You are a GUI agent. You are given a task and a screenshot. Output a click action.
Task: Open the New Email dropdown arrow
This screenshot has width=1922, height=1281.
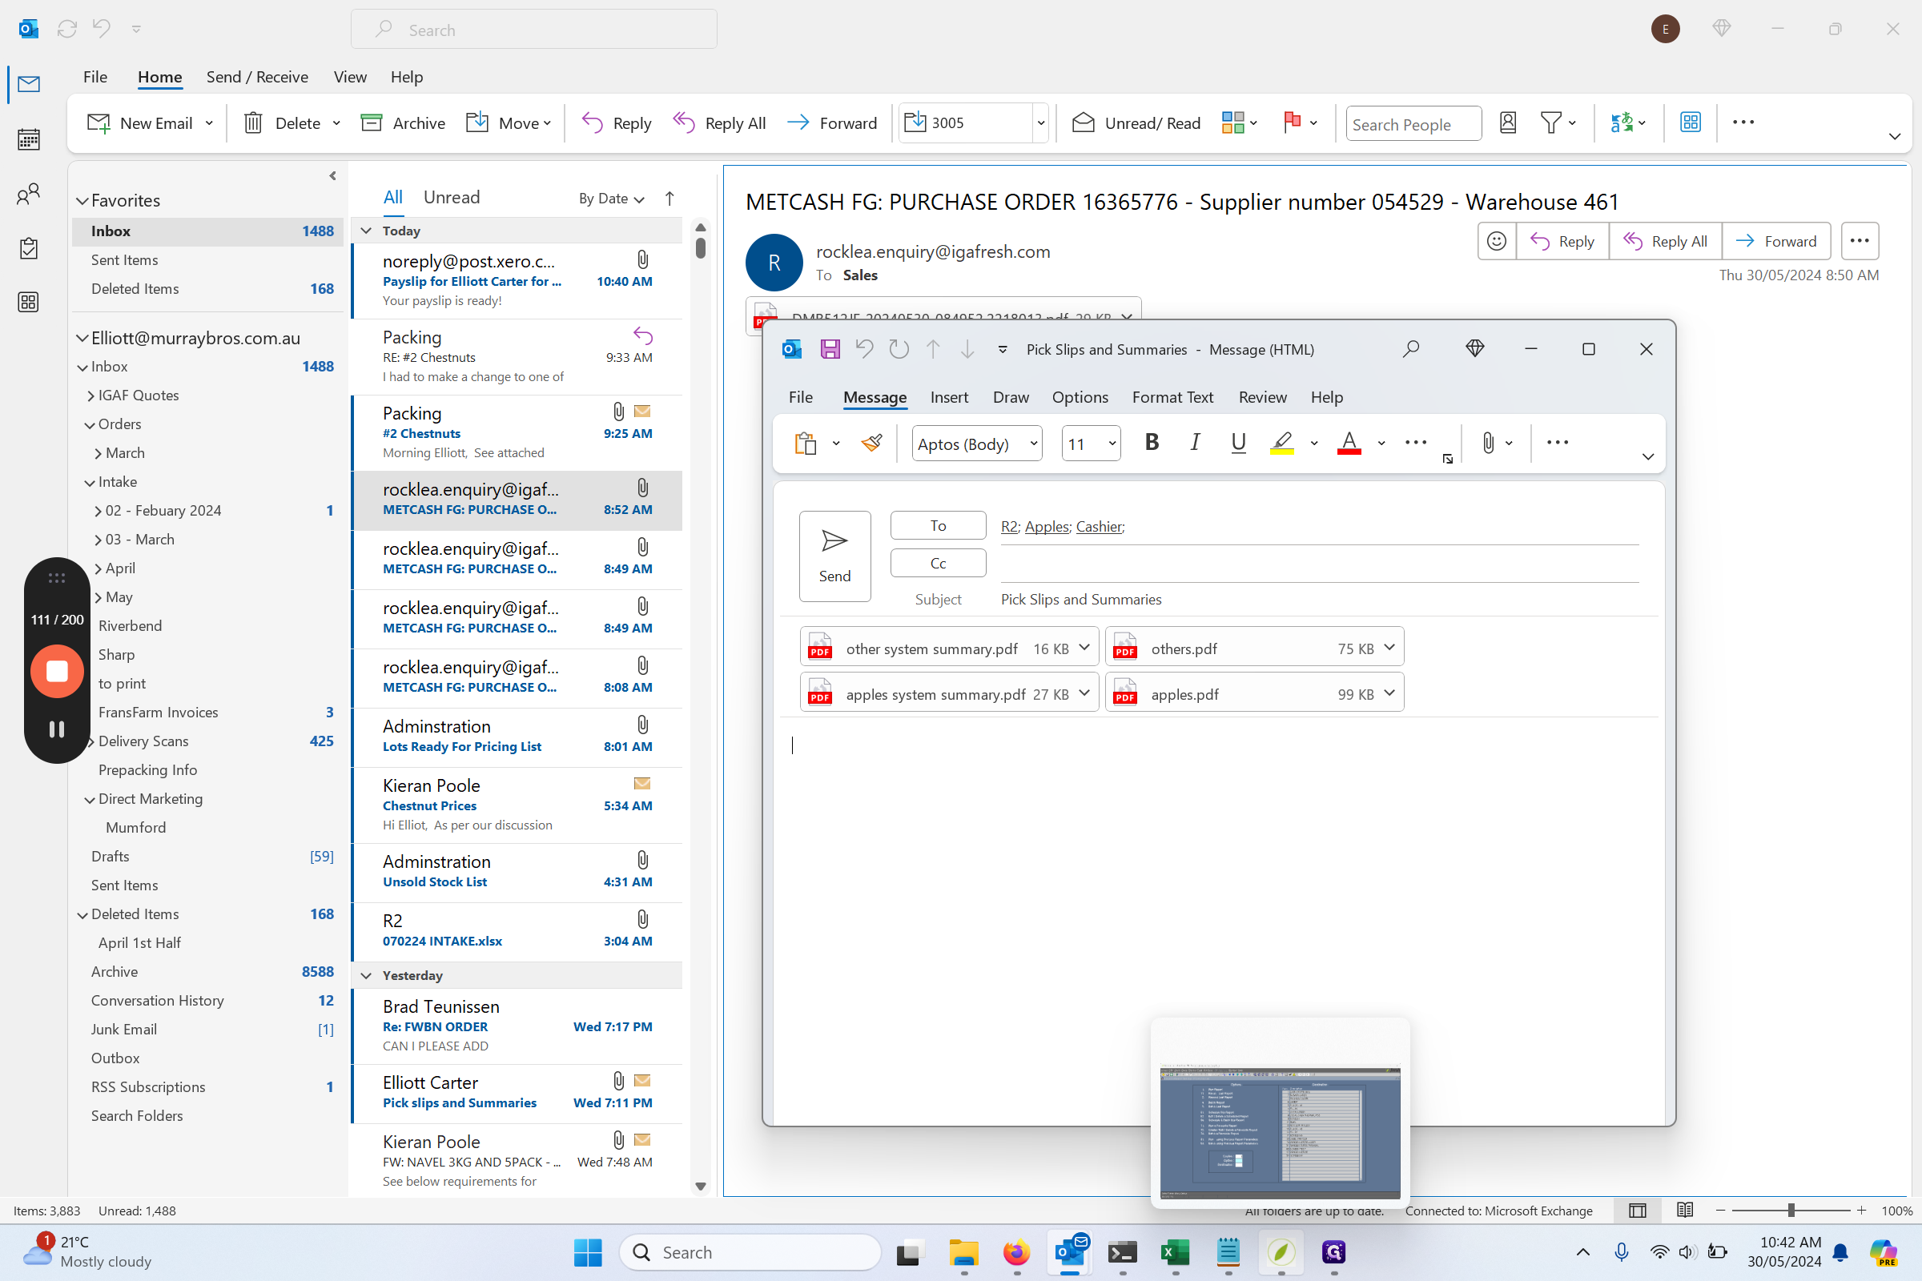(209, 122)
